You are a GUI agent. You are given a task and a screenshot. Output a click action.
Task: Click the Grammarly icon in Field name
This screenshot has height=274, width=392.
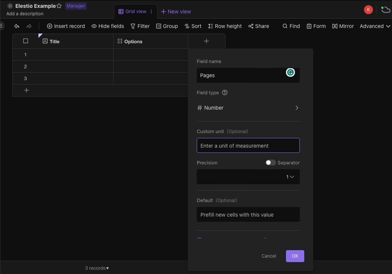pyautogui.click(x=290, y=72)
